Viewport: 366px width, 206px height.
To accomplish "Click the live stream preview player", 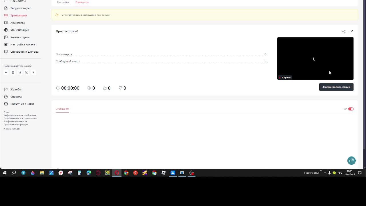I will coord(315,58).
